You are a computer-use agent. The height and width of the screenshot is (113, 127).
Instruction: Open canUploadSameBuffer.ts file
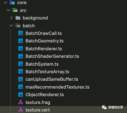click(x=52, y=79)
